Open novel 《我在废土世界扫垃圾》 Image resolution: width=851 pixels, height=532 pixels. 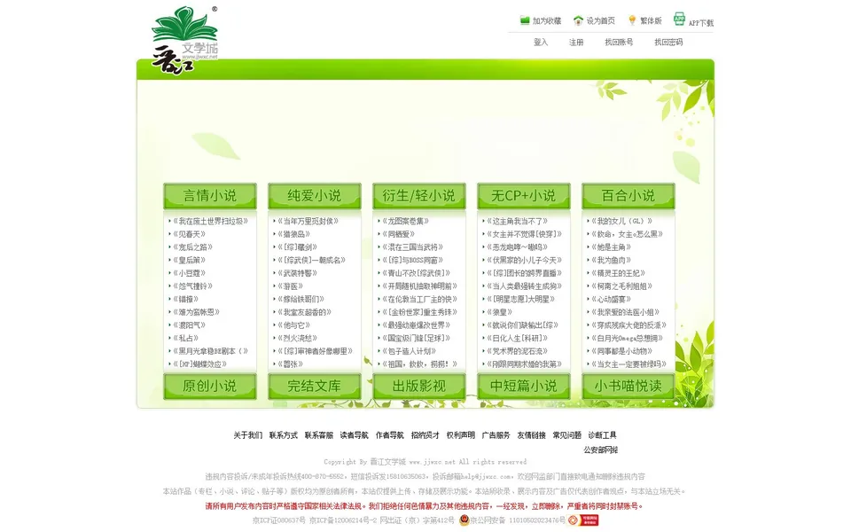coord(210,221)
